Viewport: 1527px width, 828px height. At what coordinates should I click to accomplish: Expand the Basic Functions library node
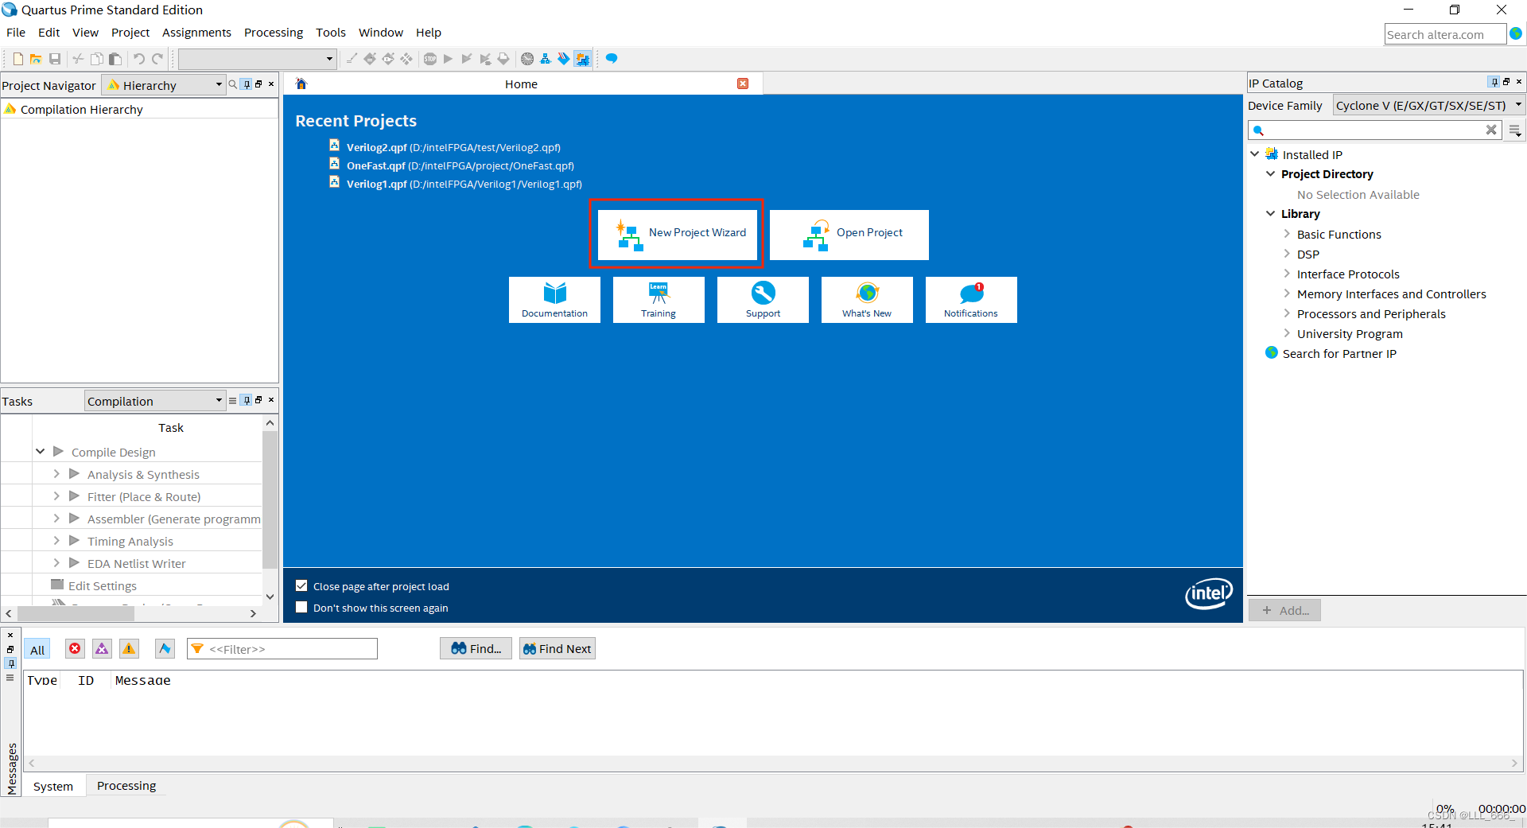[1287, 234]
